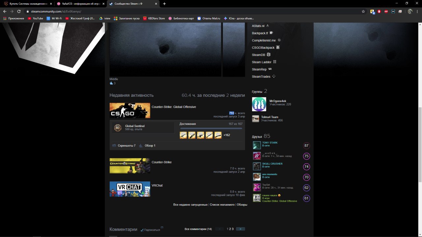Click the steamcommunity.com address bar
422x237 pixels.
tap(195, 11)
